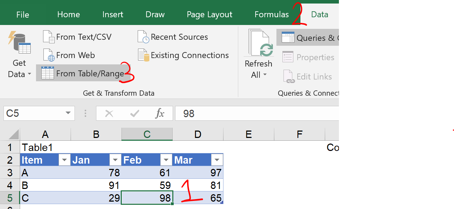Screen dimensions: 454x209
Task: Click the From Text/CSV icon
Action: (48, 37)
